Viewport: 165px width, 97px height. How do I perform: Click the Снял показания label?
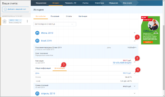coord(42,53)
